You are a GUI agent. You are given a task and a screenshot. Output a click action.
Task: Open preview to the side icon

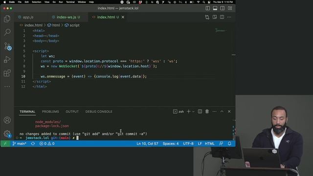point(215,17)
